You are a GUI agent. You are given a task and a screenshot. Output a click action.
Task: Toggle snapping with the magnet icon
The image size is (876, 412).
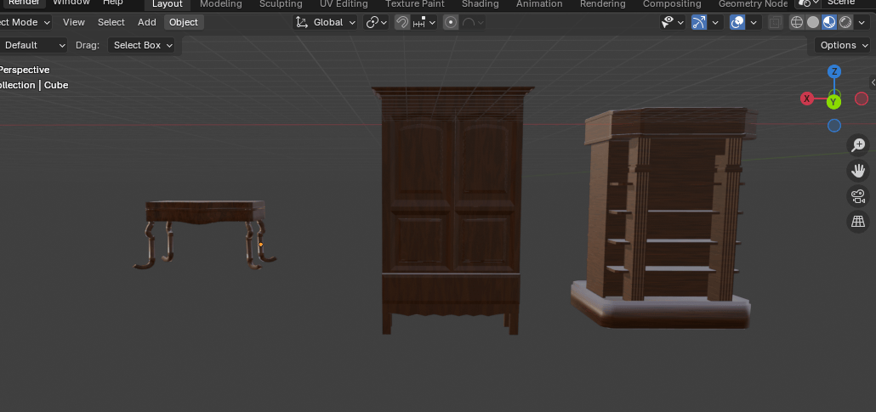point(401,22)
